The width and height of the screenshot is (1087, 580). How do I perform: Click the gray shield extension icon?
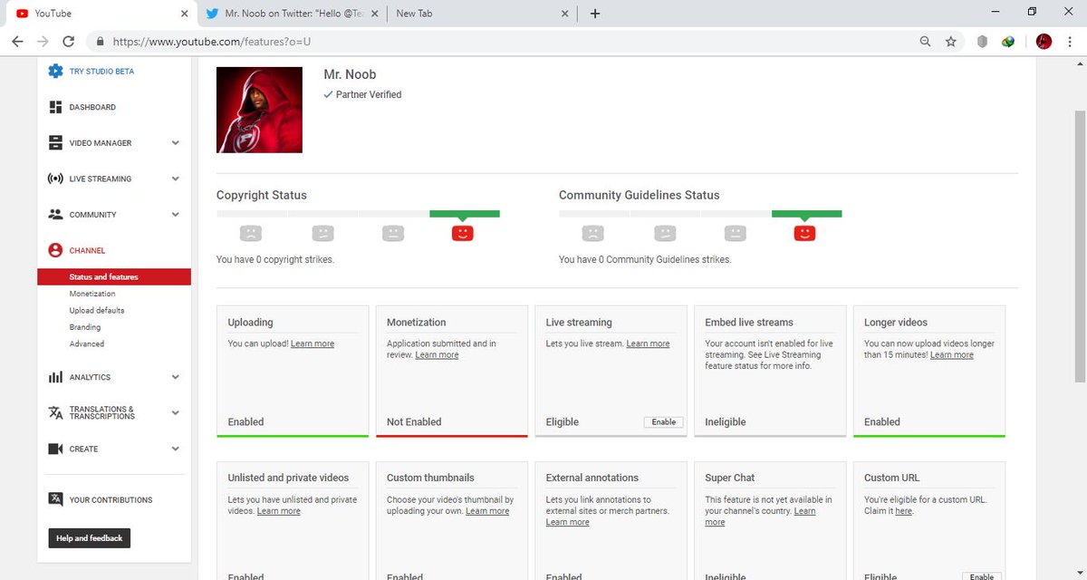tap(982, 42)
